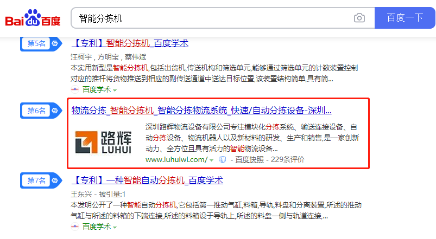Visit the www.luhuiwl.com URL
This screenshot has width=436, height=239.
click(176, 159)
